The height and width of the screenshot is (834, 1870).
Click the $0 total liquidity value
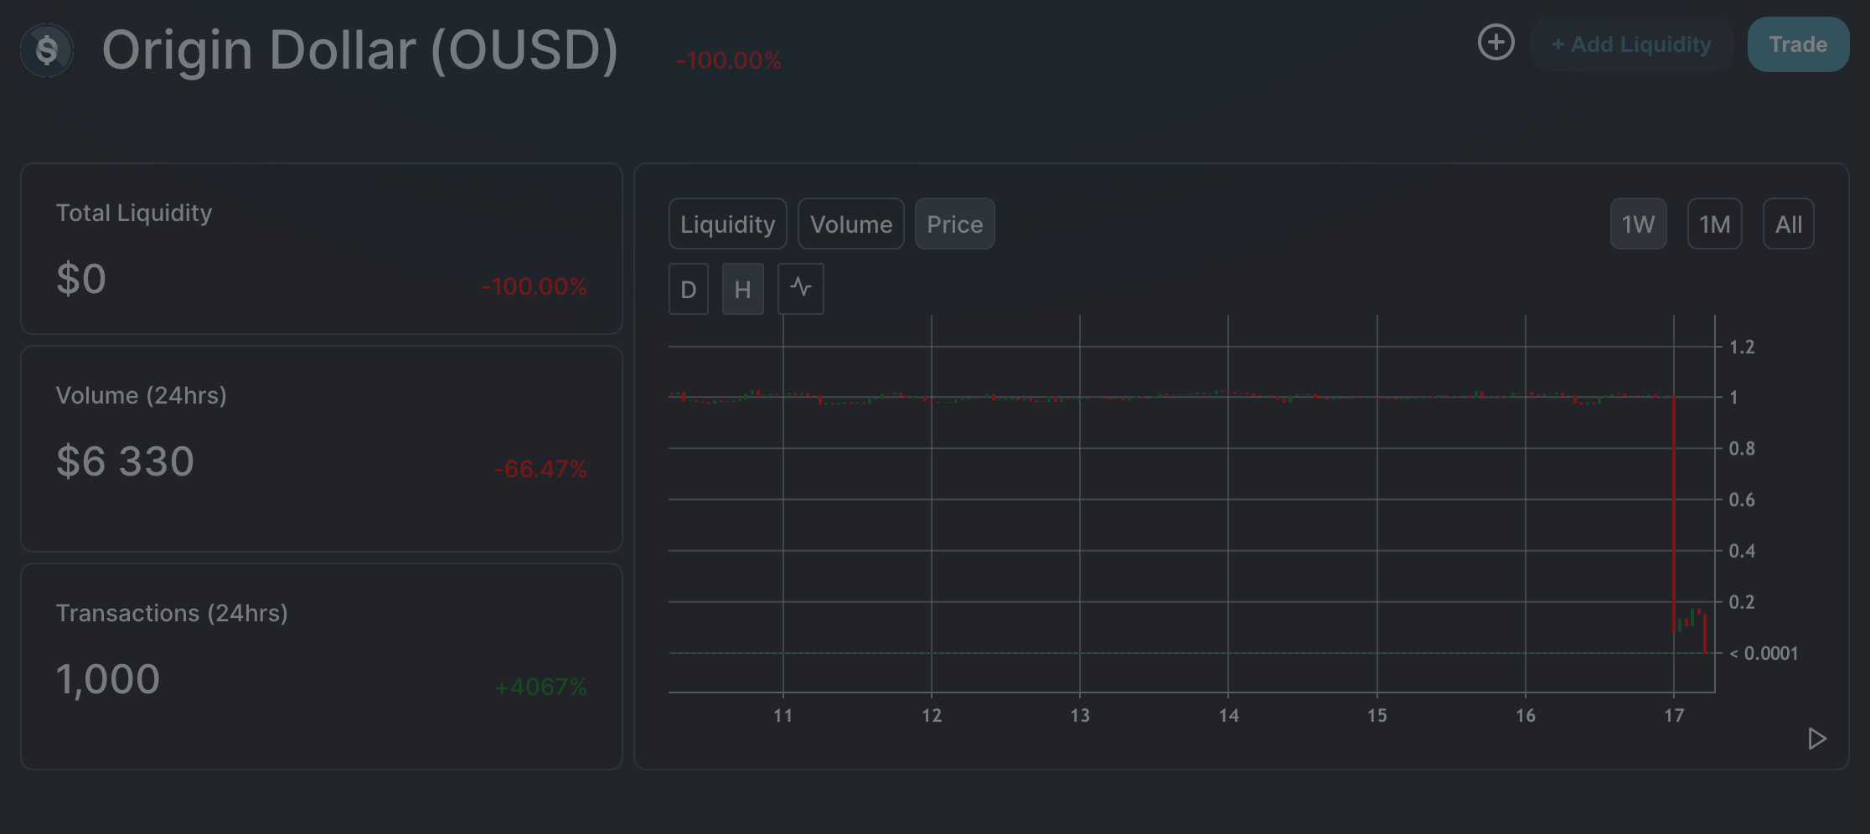(81, 279)
